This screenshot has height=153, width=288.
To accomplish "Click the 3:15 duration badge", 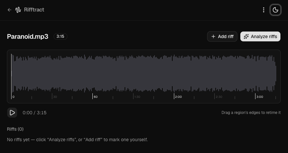I will click(60, 36).
